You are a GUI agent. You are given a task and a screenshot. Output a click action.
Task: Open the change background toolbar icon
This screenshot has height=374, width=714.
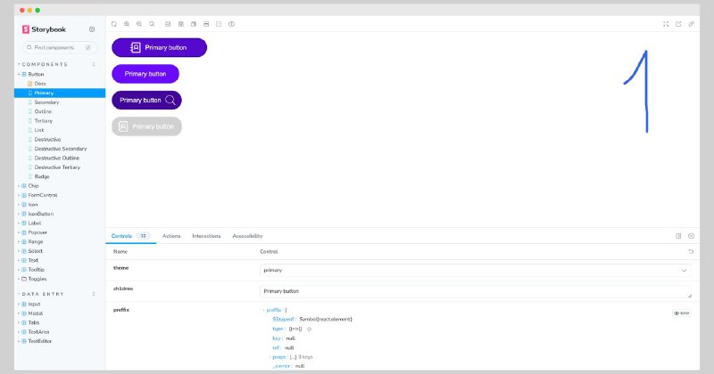tap(168, 24)
